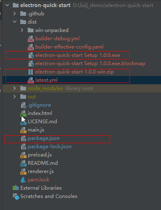This screenshot has width=161, height=210.
Task: Select builder-effective-config.yaml file
Action: (x=69, y=47)
